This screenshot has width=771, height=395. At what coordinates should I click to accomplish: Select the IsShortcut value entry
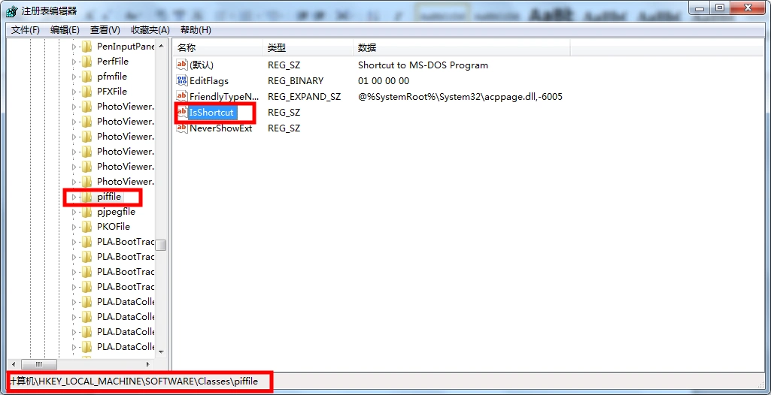click(211, 113)
